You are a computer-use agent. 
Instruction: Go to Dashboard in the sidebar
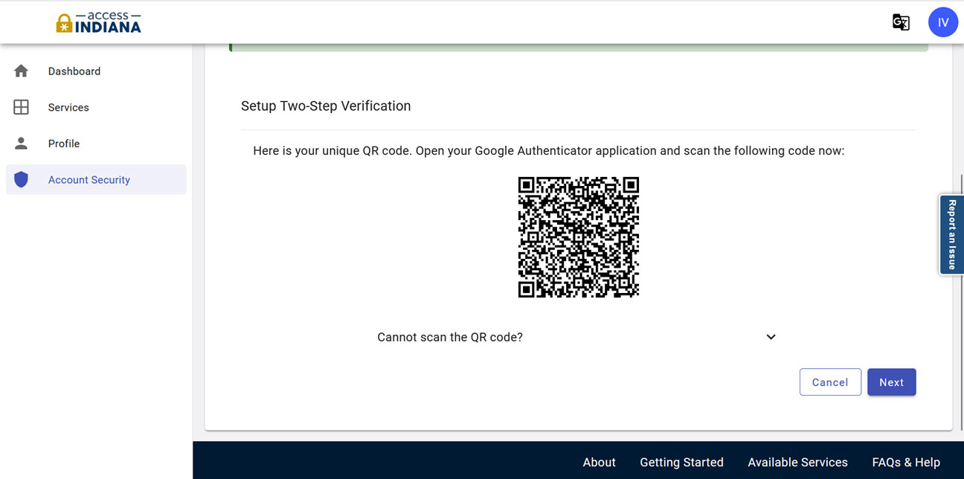click(x=74, y=71)
